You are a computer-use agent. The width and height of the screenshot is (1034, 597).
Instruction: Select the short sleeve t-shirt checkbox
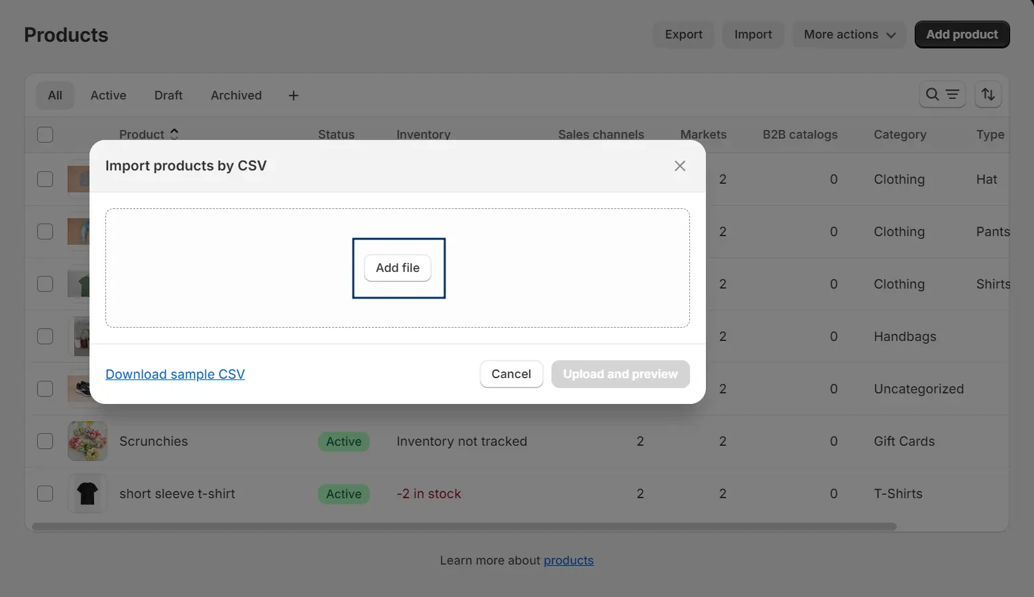[x=45, y=494]
